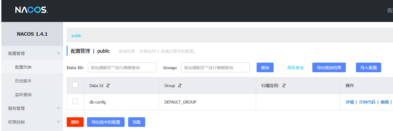
Task: Sort table by Data Id
Action: click(108, 86)
